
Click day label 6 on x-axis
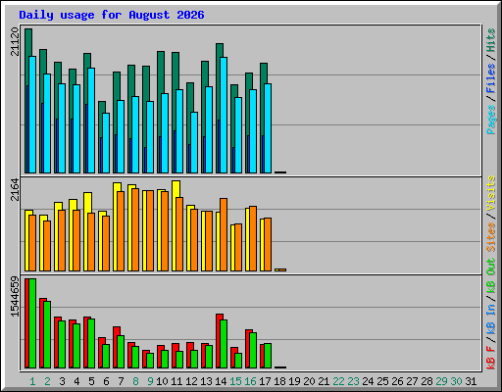click(x=106, y=381)
